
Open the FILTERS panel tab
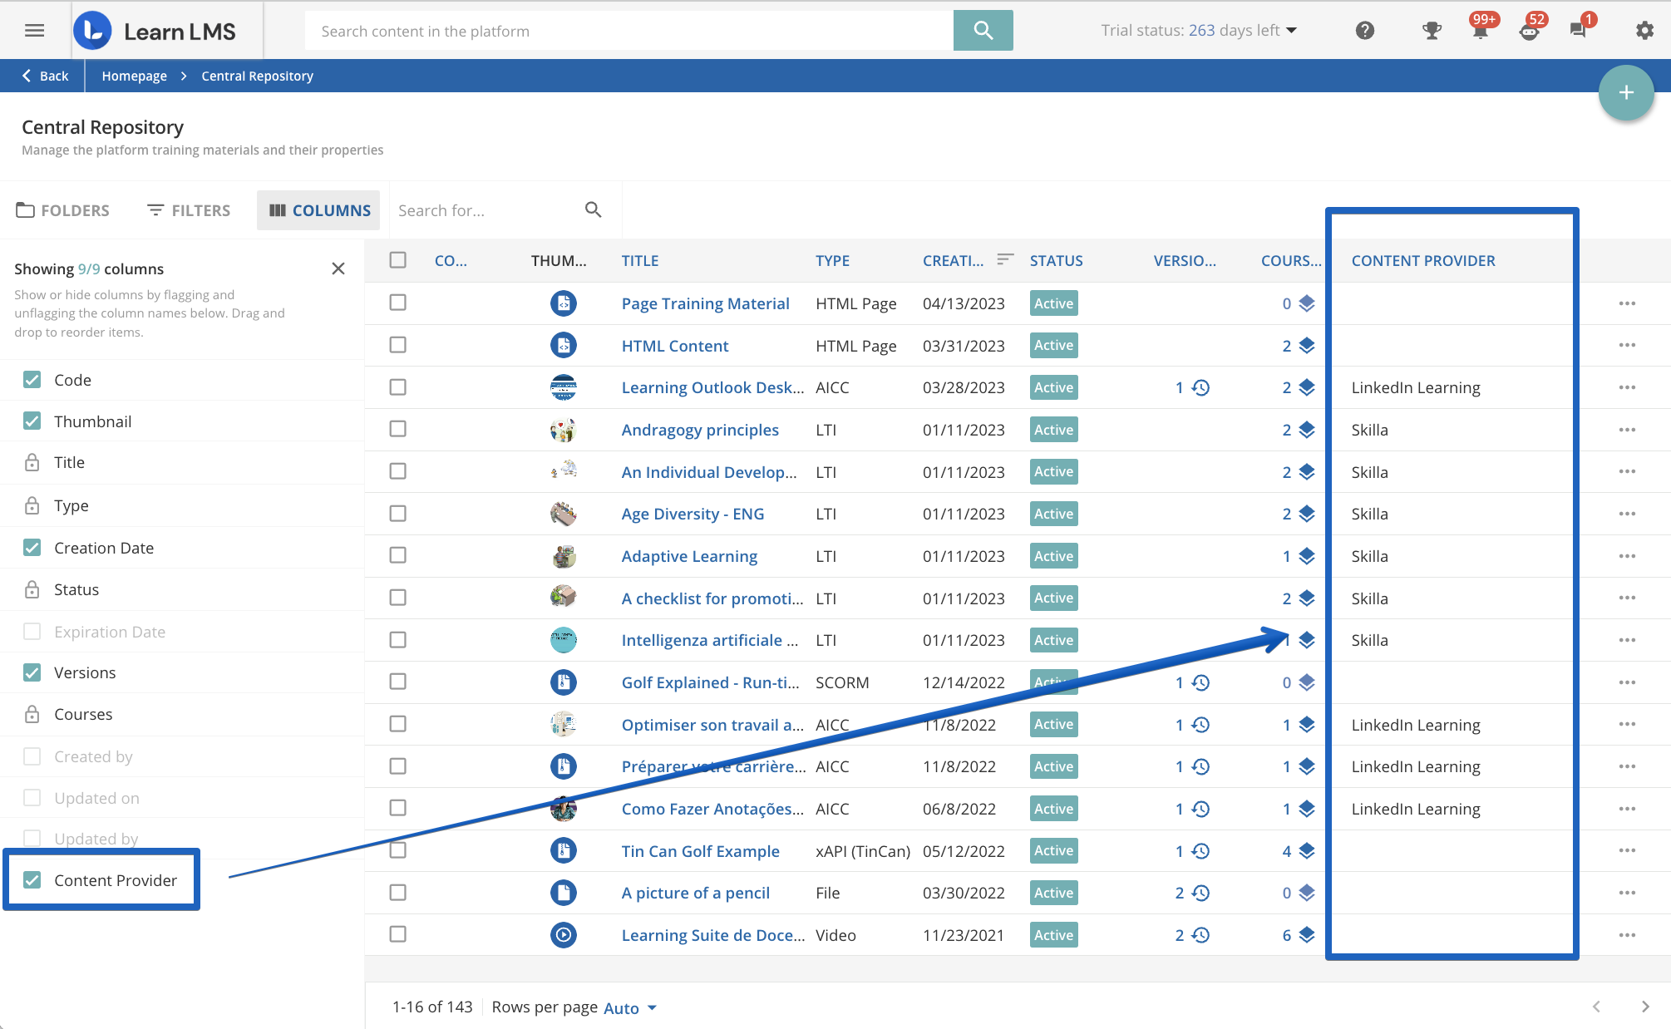(x=190, y=210)
